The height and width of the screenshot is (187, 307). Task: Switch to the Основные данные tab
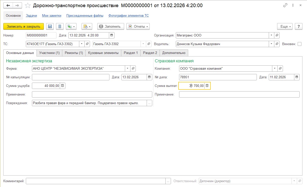click(x=20, y=53)
